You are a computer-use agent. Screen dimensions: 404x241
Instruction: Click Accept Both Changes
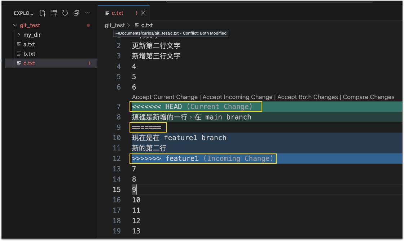point(307,97)
